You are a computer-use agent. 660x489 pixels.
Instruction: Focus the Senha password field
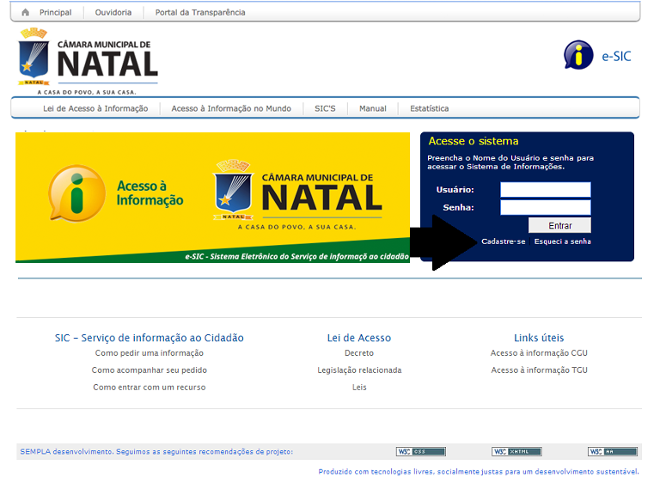click(546, 207)
